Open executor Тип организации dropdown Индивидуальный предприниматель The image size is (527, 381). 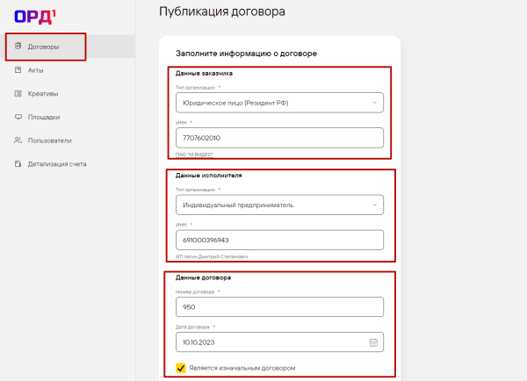(279, 205)
